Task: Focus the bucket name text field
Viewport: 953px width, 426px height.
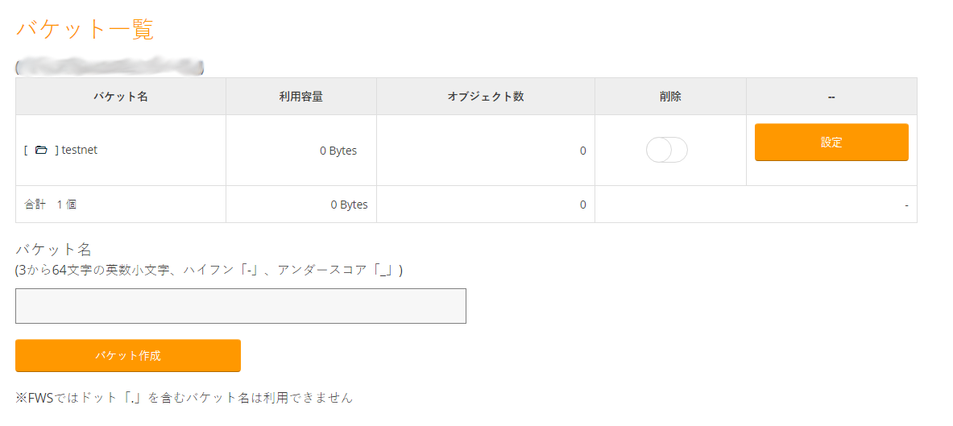Action: point(241,306)
